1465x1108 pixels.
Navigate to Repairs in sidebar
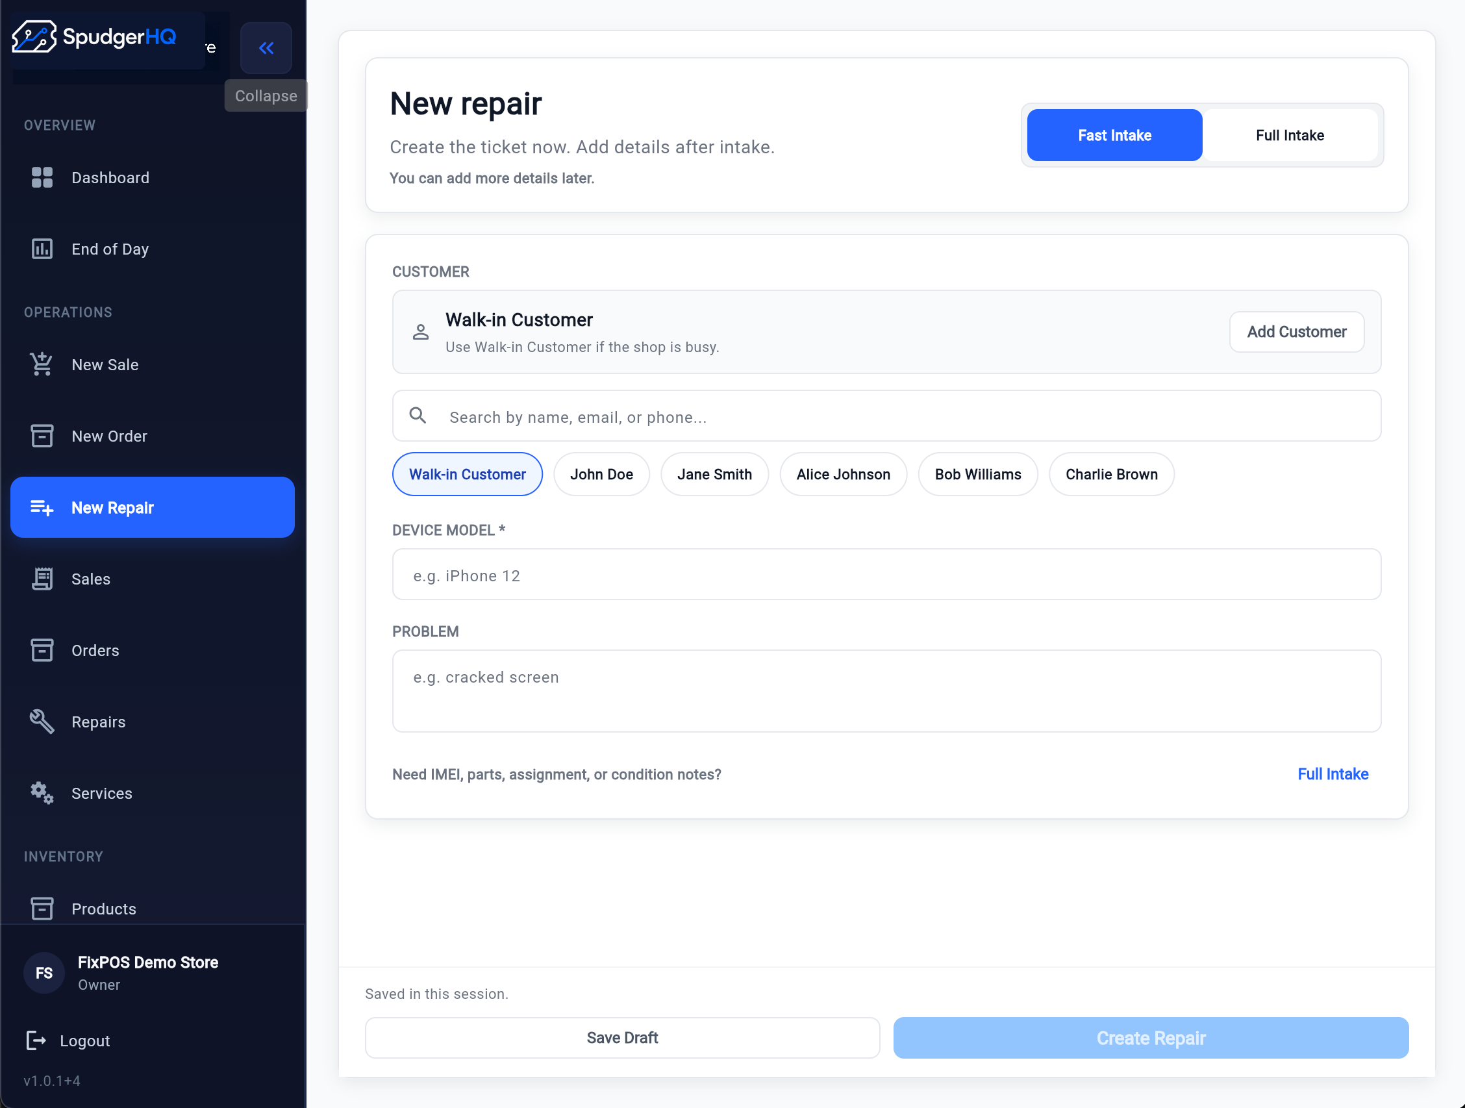153,722
